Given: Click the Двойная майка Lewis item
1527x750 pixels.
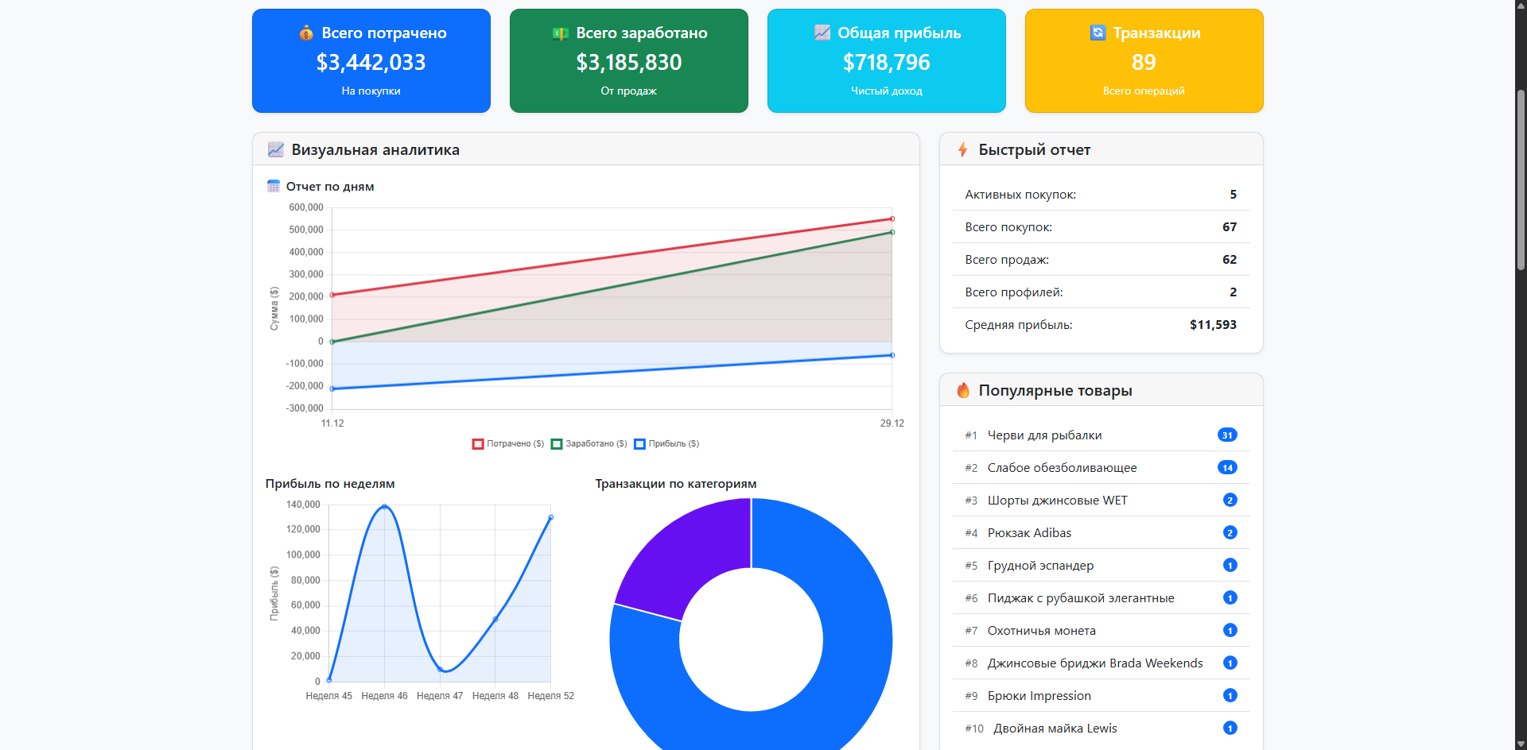Looking at the screenshot, I should pos(1102,729).
